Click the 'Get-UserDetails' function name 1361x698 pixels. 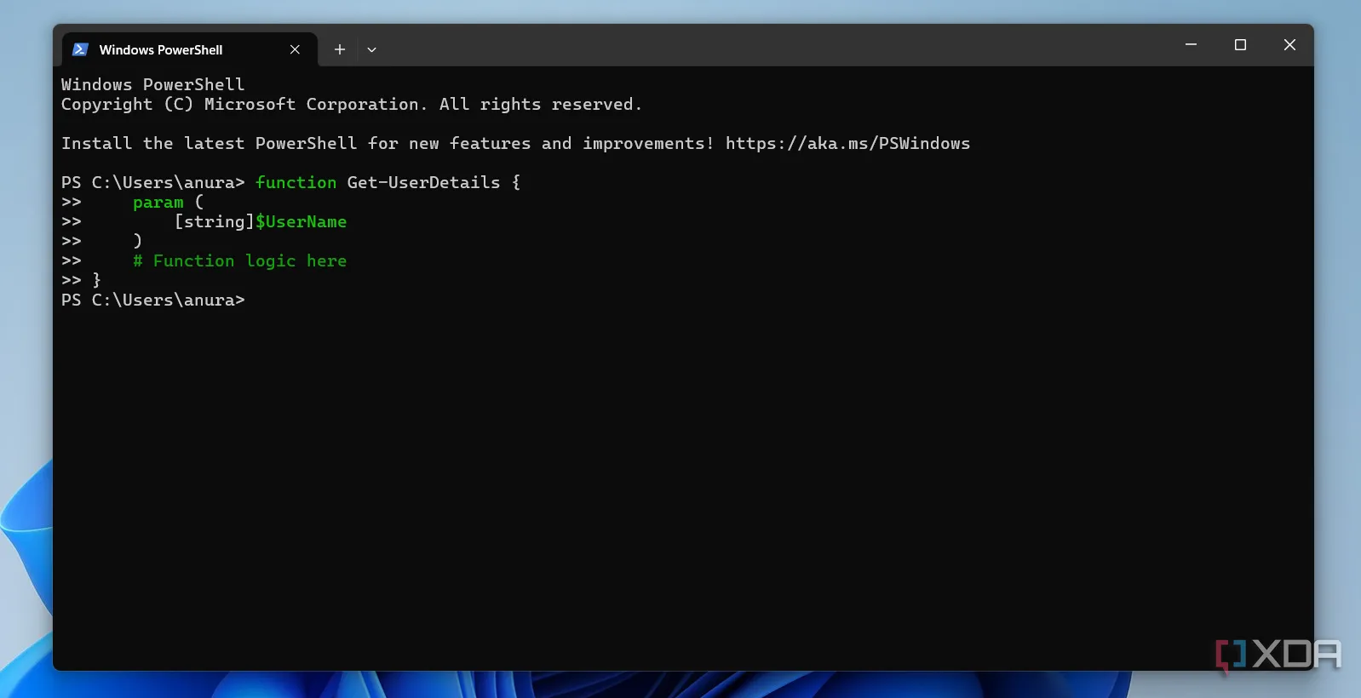[x=423, y=182]
